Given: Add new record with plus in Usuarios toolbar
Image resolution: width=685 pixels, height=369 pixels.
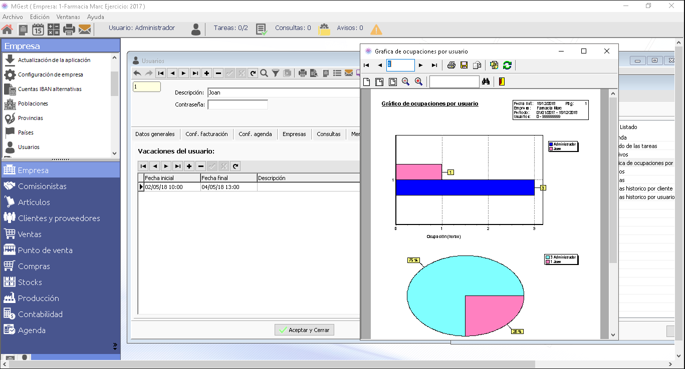Looking at the screenshot, I should click(x=207, y=73).
